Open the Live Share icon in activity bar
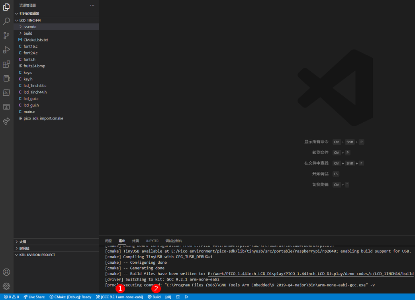The image size is (415, 300). coord(6,121)
